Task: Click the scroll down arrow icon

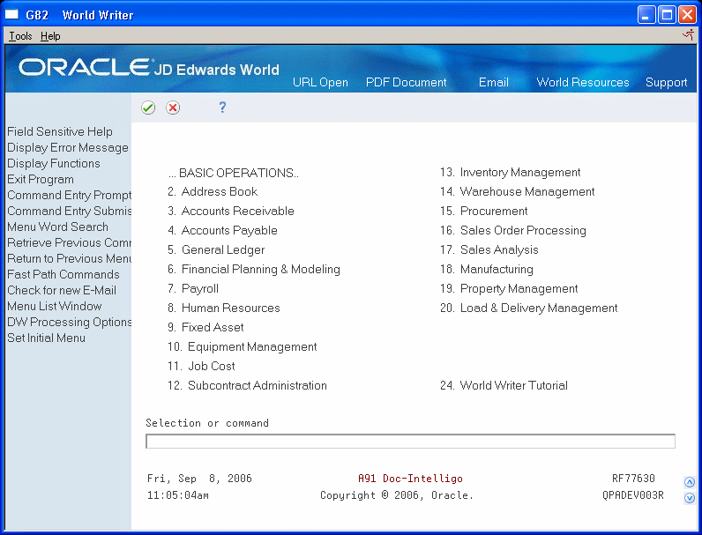Action: click(x=690, y=498)
